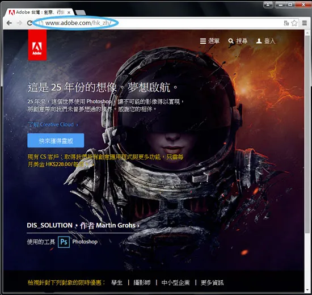
Task: Click the 登入 sign-in link
Action: tap(265, 41)
